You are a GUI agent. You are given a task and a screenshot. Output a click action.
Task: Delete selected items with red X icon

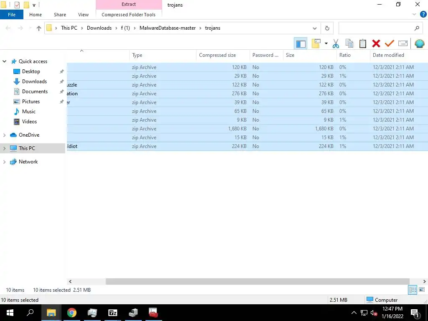tap(376, 43)
